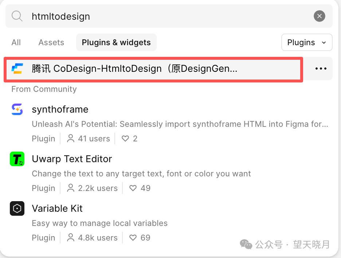The width and height of the screenshot is (341, 258).
Task: Click the Variable Kit hexagon icon
Action: (17, 208)
